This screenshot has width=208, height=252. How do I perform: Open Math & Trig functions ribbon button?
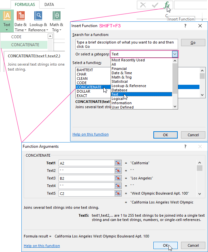point(56,21)
